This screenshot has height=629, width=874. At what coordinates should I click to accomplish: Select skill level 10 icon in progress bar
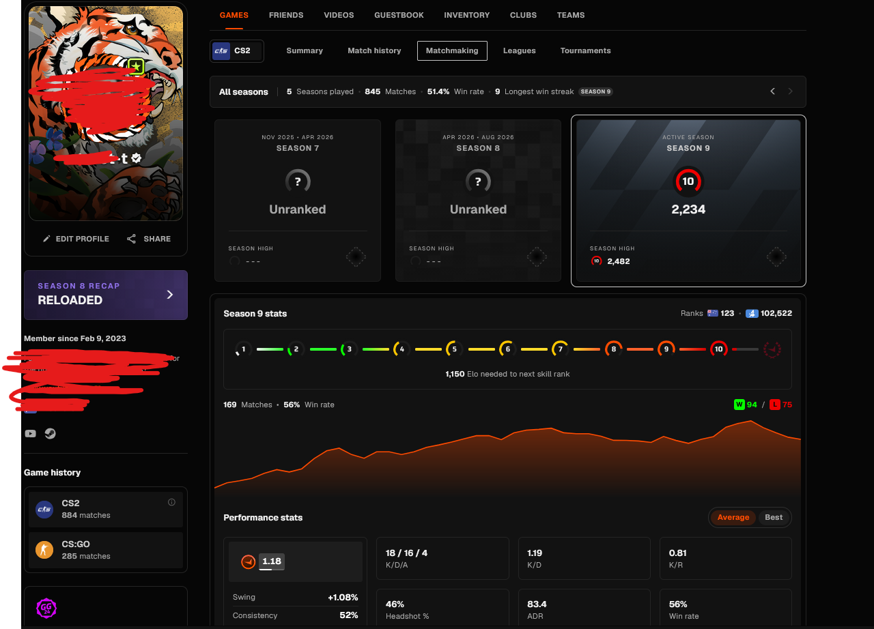(x=718, y=349)
